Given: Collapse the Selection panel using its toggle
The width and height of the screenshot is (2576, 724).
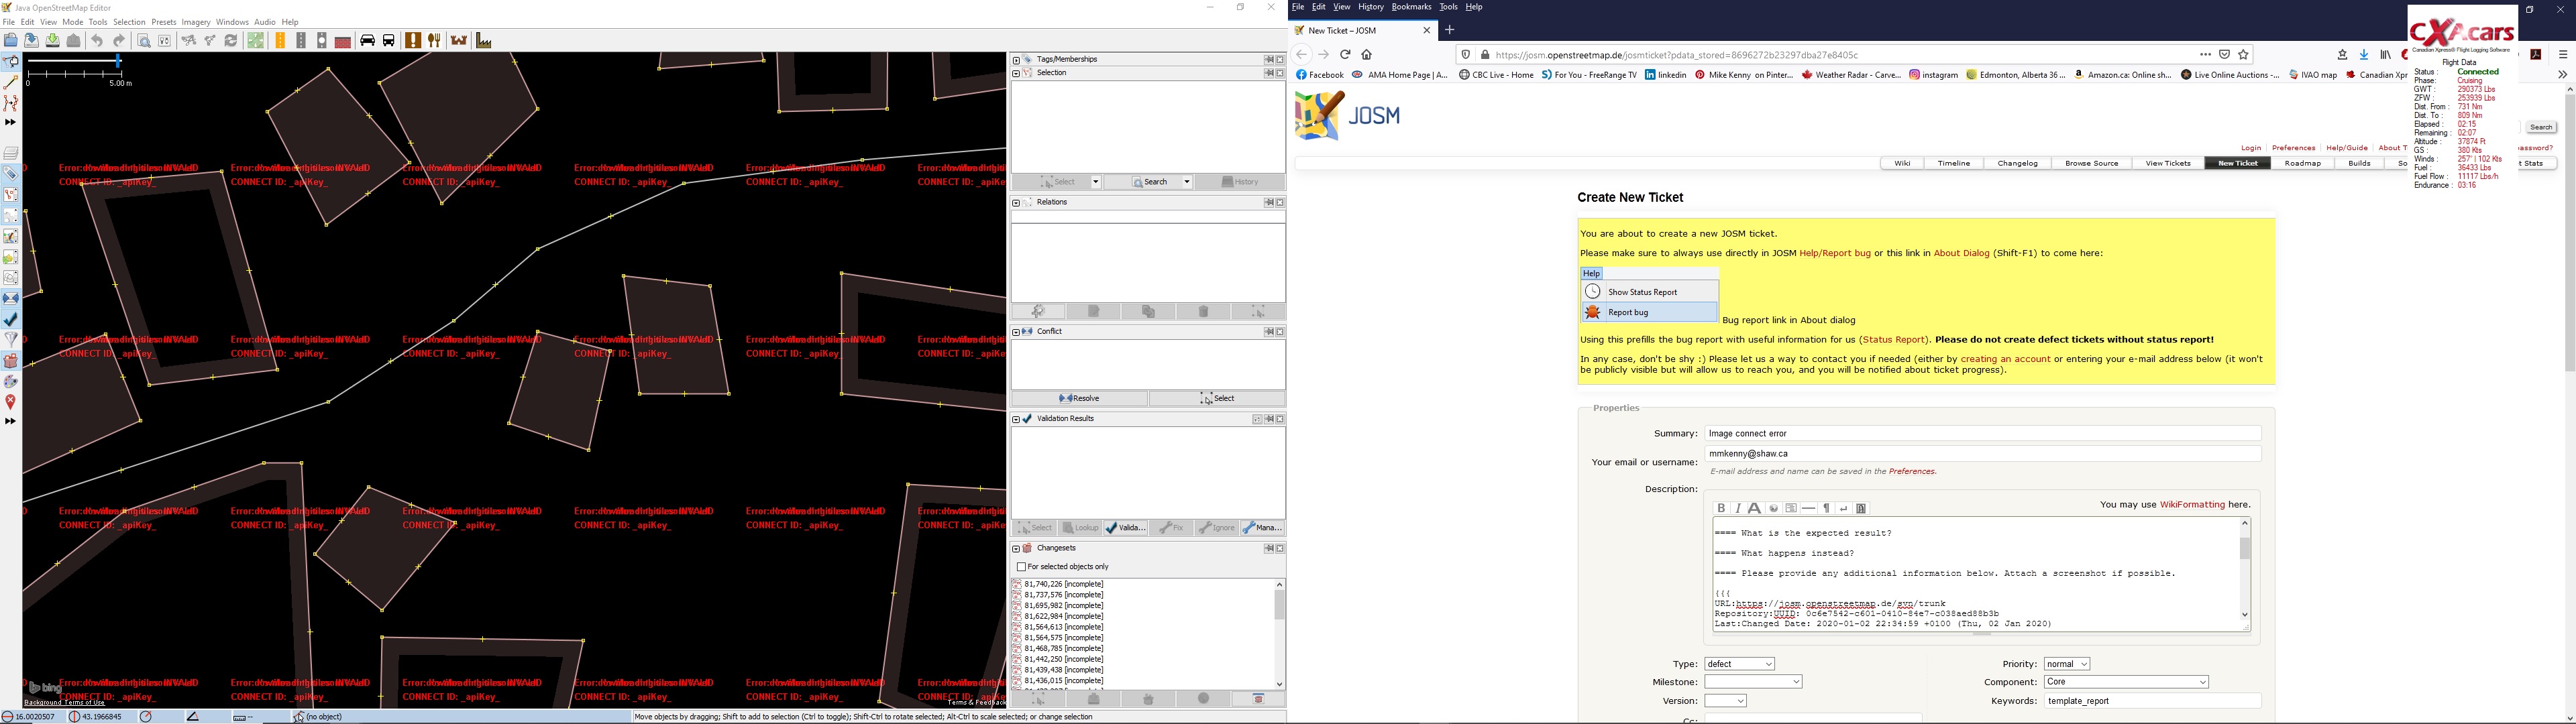Looking at the screenshot, I should (x=1016, y=73).
